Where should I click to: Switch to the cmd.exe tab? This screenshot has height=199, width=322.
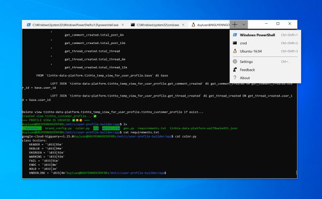pyautogui.click(x=158, y=25)
